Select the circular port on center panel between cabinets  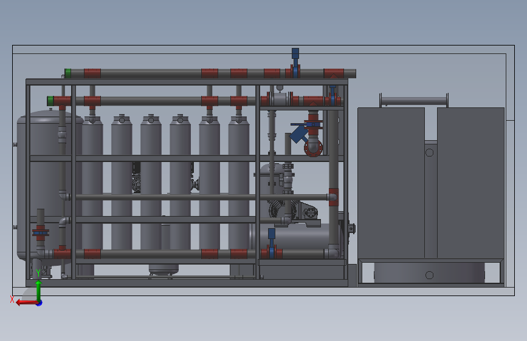429,153
